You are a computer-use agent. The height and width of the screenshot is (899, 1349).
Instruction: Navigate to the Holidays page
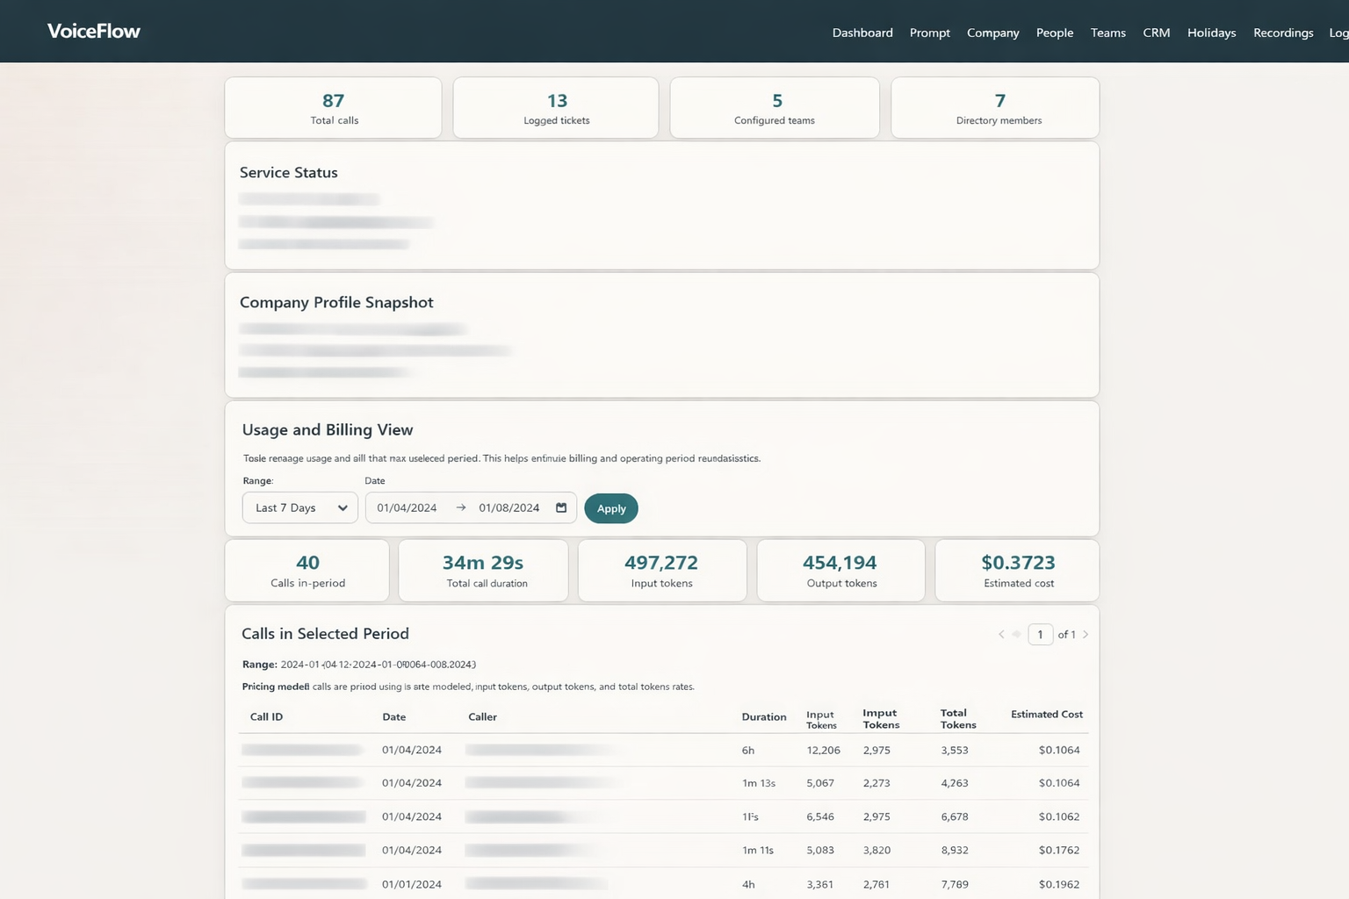(1211, 32)
